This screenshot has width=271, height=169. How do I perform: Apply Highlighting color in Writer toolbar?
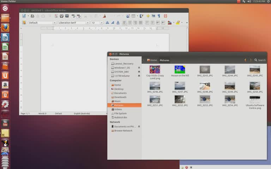178,23
